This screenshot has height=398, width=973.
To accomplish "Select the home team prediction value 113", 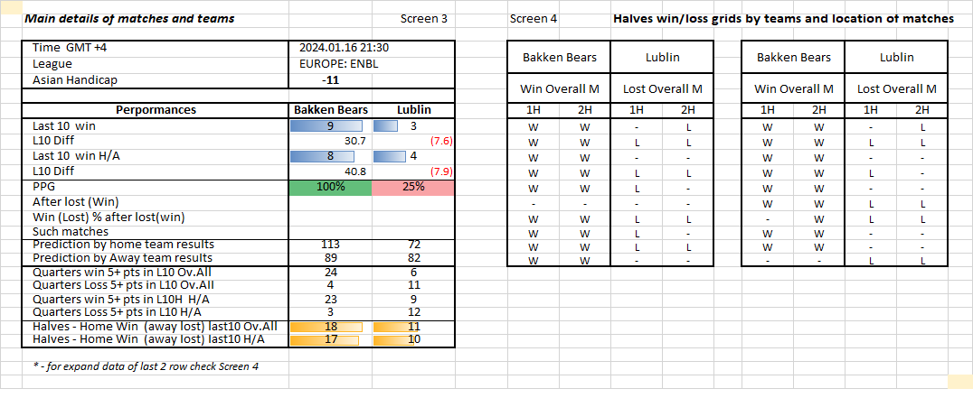I will click(330, 245).
